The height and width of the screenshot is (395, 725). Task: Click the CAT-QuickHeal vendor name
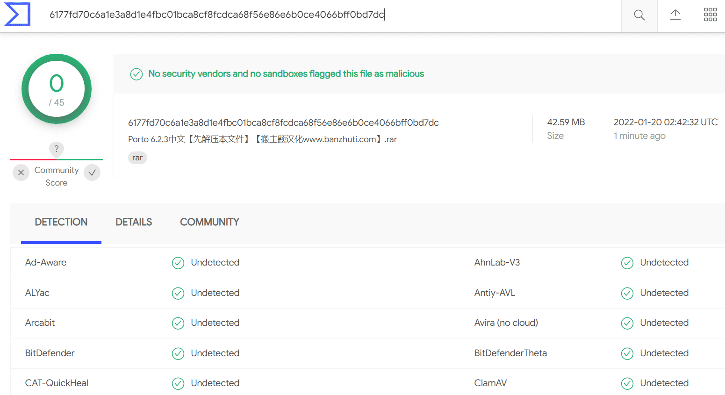pyautogui.click(x=57, y=383)
